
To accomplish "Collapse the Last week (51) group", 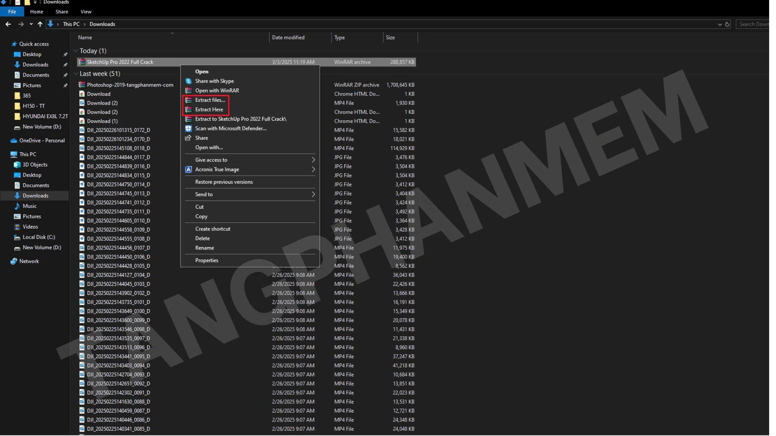I will (x=75, y=74).
